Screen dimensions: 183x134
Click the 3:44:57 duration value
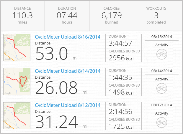click(x=120, y=44)
